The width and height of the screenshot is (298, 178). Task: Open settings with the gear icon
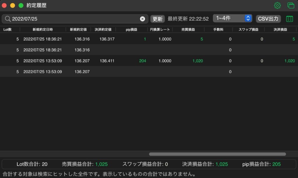tap(277, 5)
